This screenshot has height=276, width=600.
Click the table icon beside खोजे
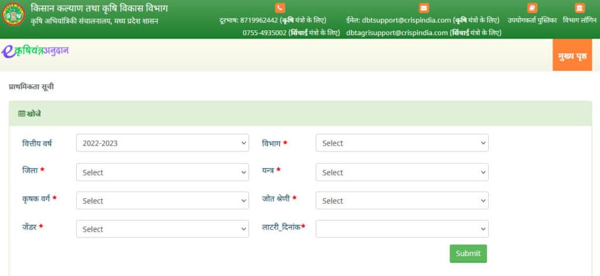pyautogui.click(x=22, y=114)
